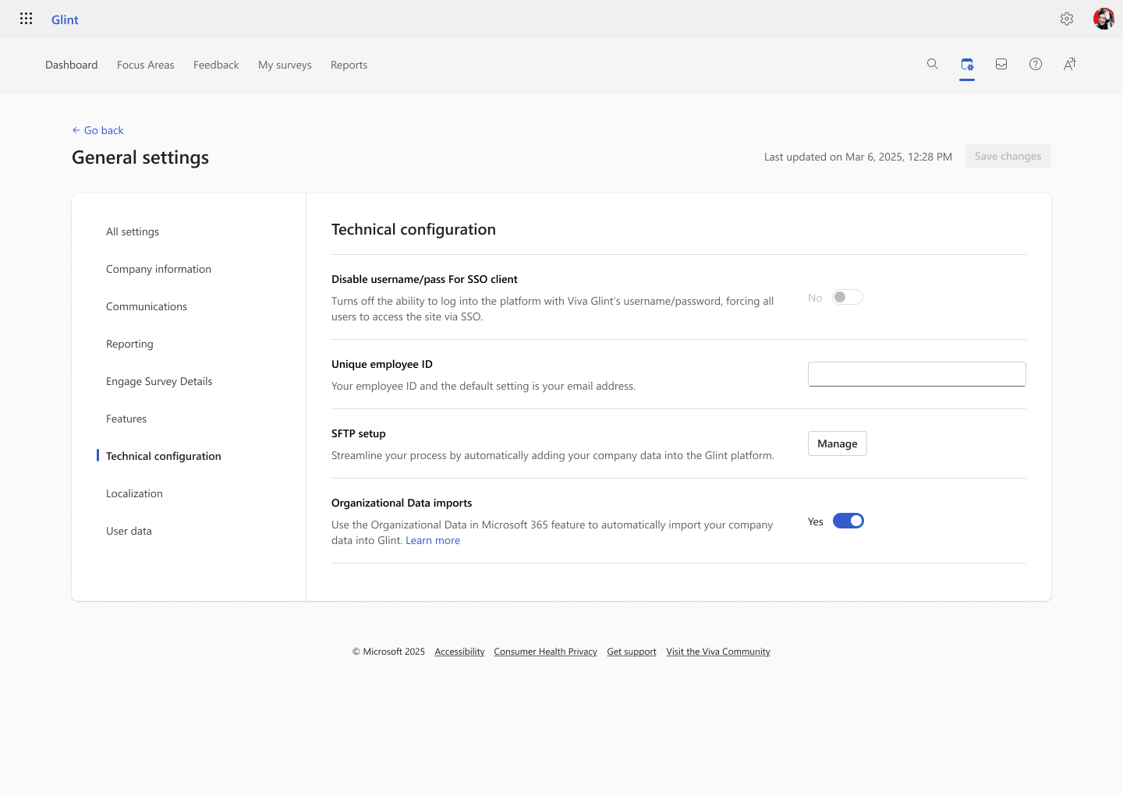Open Consumer Health Privacy link
The width and height of the screenshot is (1123, 795).
pyautogui.click(x=545, y=652)
